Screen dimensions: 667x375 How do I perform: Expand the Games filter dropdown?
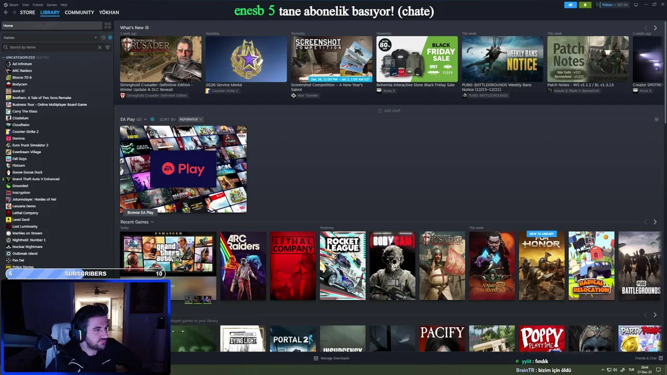[95, 37]
